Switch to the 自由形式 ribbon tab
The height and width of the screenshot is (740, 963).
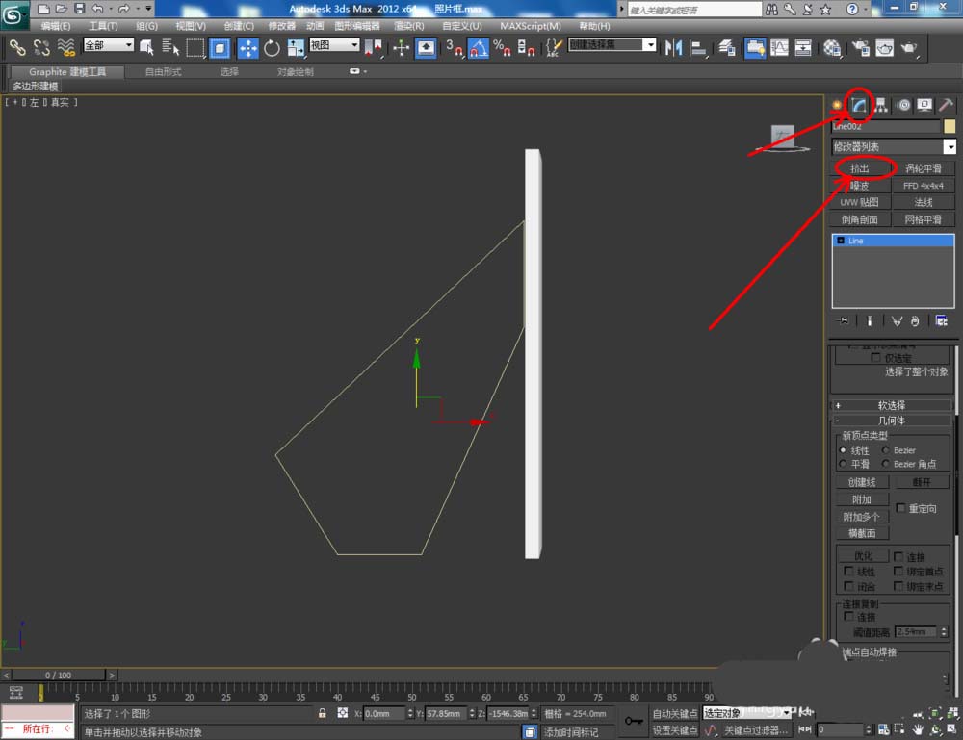click(164, 72)
